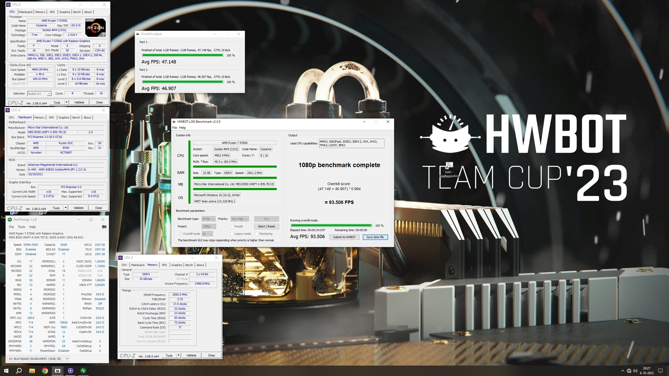The image size is (669, 376).
Task: Click Validate in CPU-Z Memory window
Action: coord(191,355)
